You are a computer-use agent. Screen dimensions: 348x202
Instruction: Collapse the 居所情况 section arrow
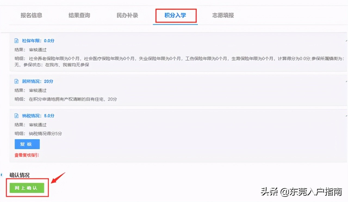[346, 81]
